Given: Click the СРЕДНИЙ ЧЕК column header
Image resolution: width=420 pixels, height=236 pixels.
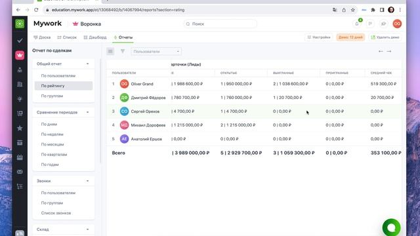Looking at the screenshot, I should click(381, 73).
